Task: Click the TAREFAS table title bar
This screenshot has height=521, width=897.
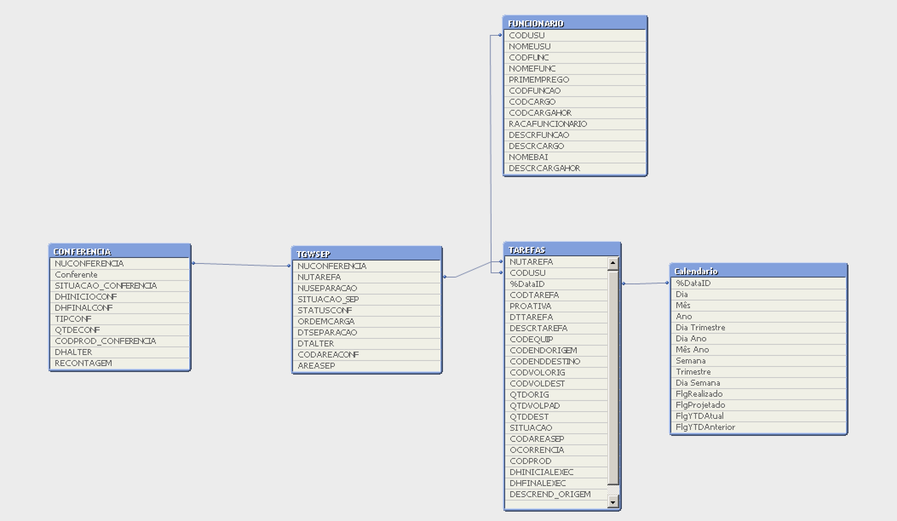Action: pos(562,250)
